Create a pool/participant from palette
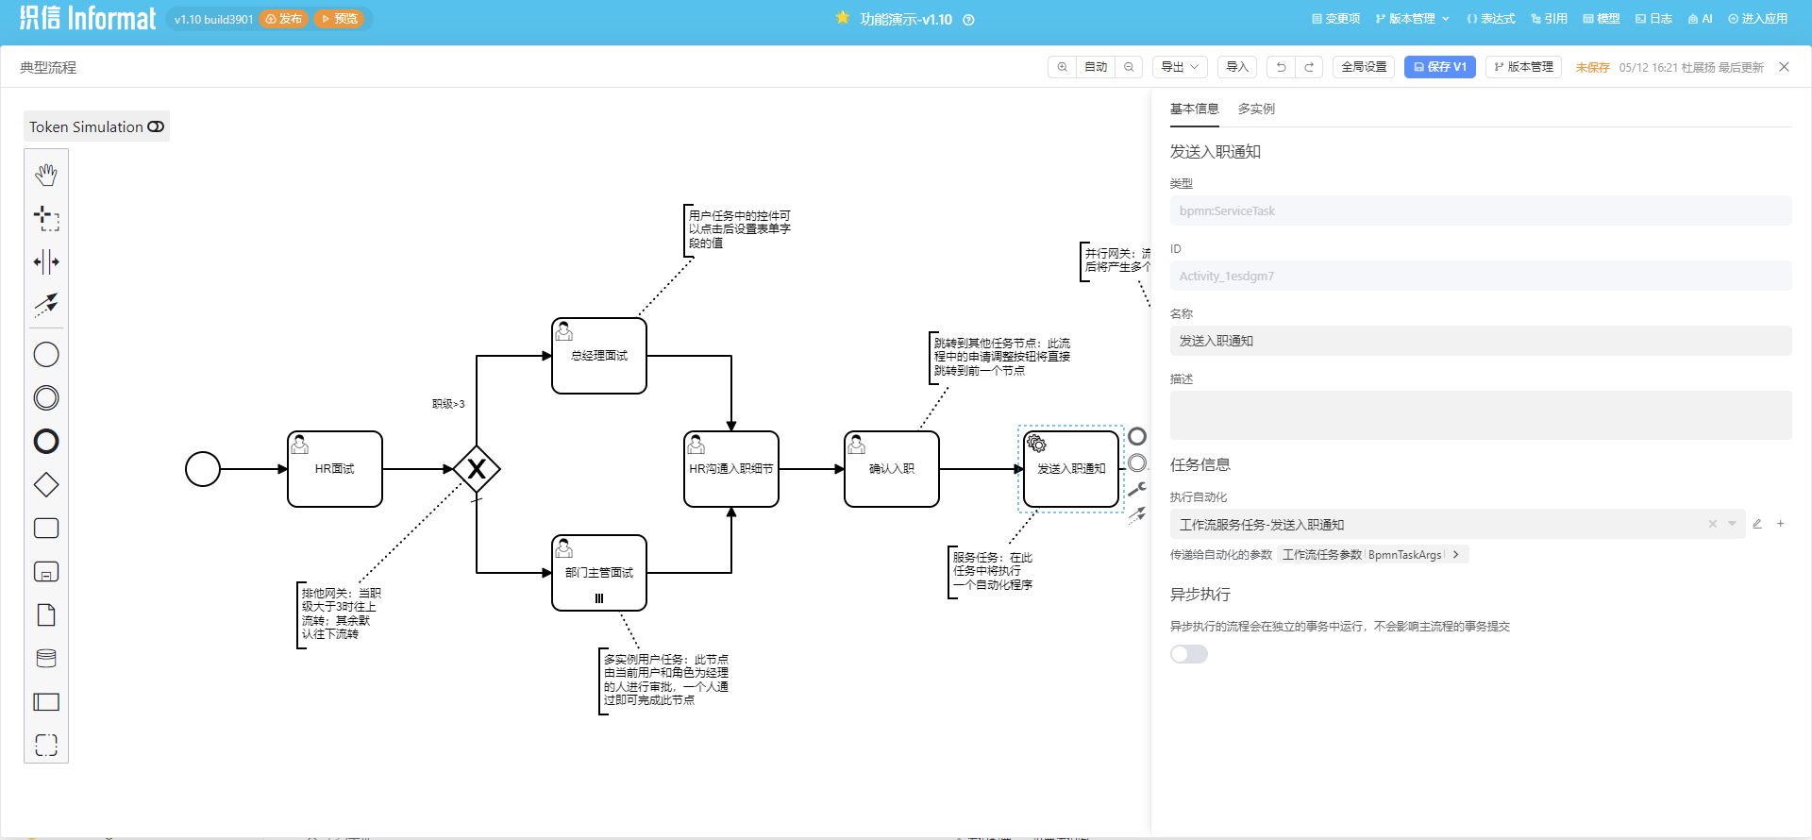1812x840 pixels. (46, 702)
